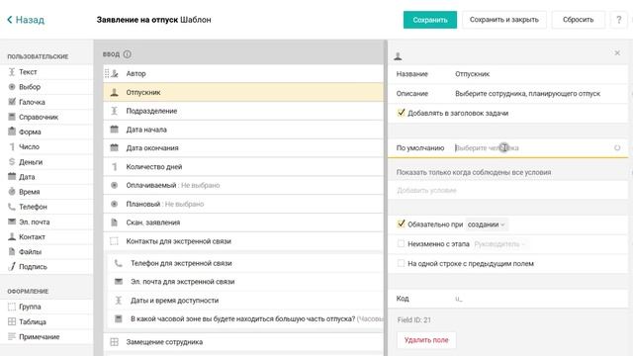Open the Руководитель stage dropdown
Screen dimensions: 633x356
pos(499,244)
